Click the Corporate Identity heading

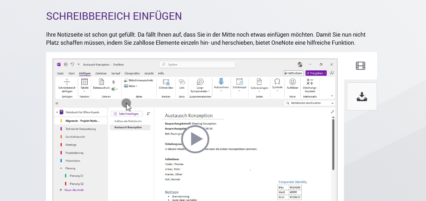[293, 182]
